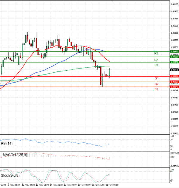Click the 1.41185 price axis value
179x188 pixels.
(175, 4)
